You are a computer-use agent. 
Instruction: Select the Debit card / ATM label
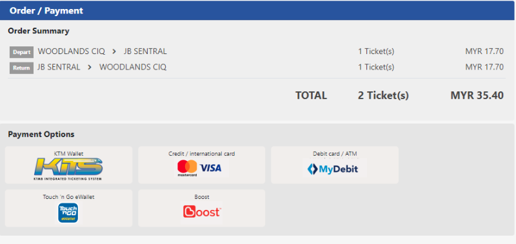335,153
